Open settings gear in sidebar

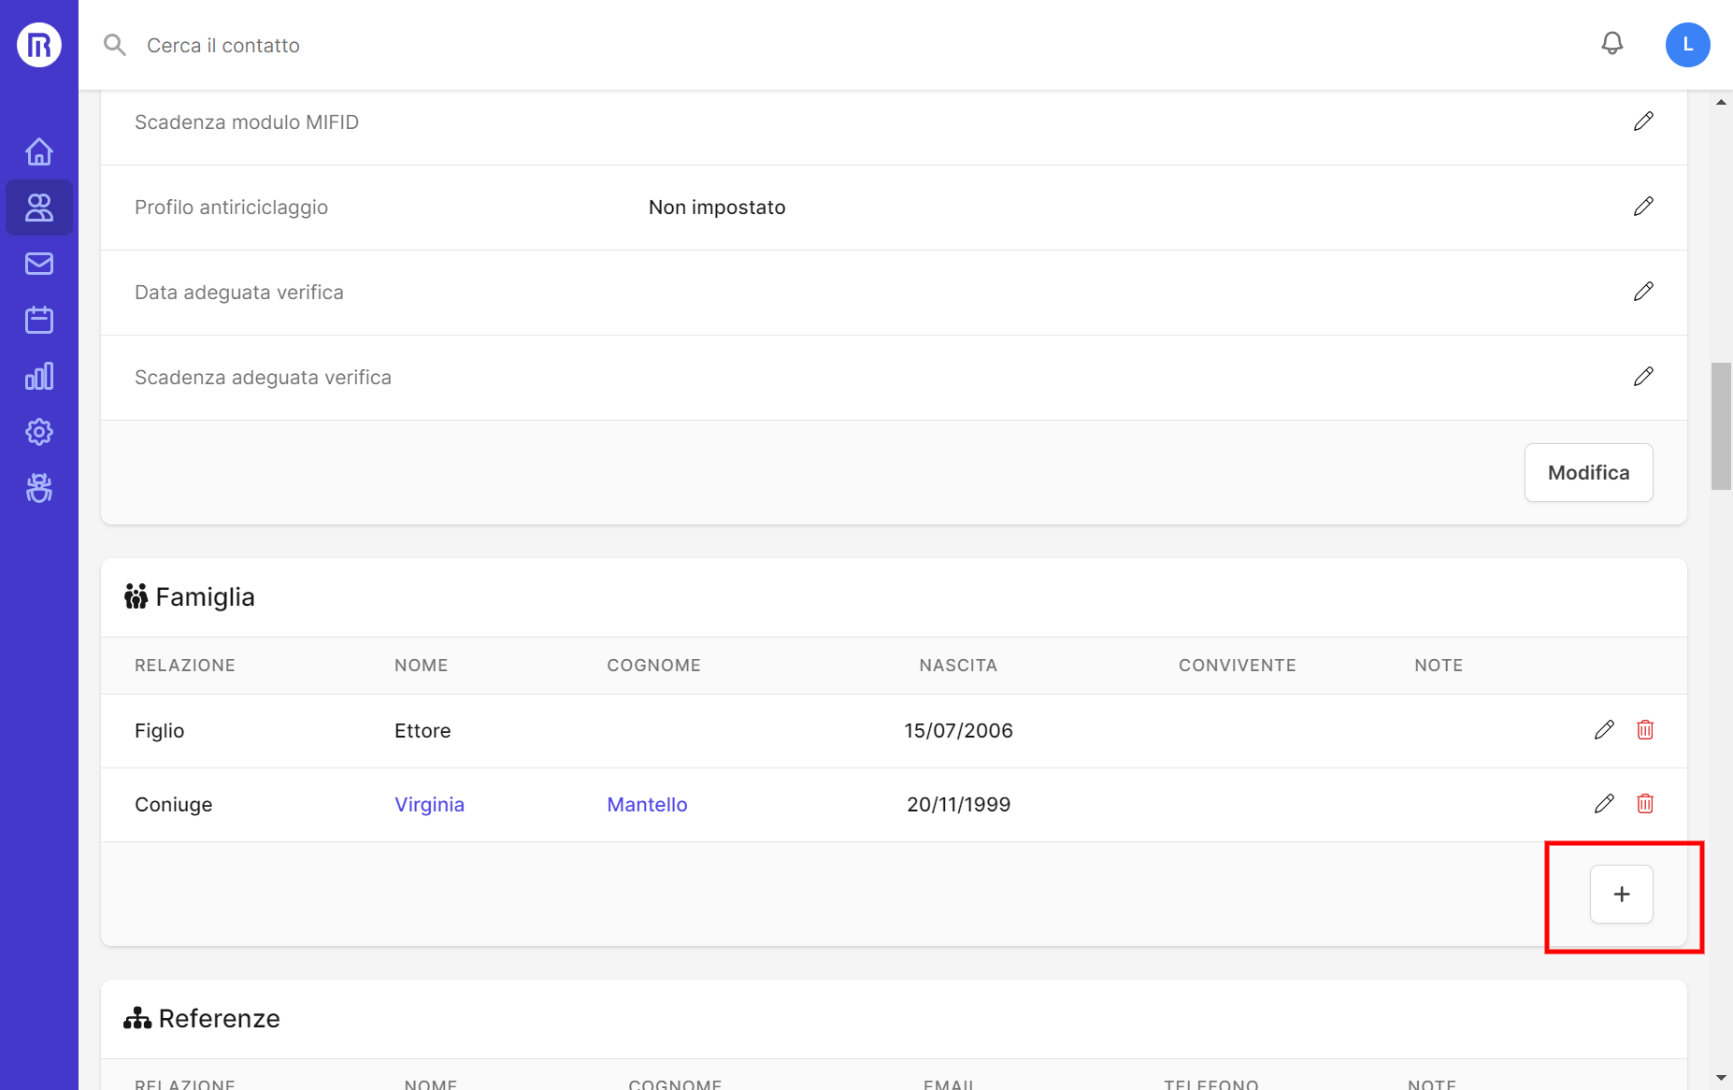tap(39, 432)
